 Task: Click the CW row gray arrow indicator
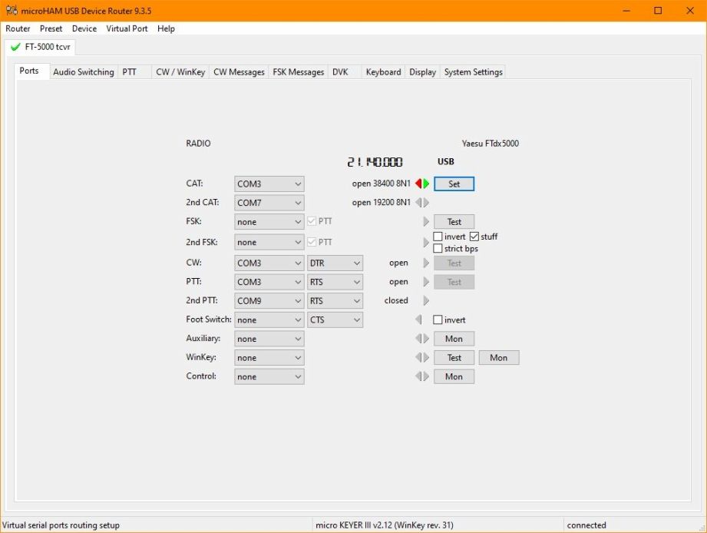click(426, 263)
